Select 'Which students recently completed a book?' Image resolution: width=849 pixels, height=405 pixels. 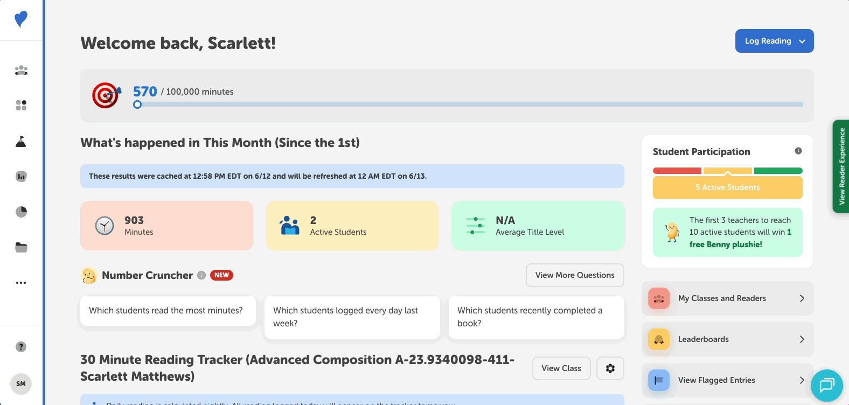(x=537, y=317)
